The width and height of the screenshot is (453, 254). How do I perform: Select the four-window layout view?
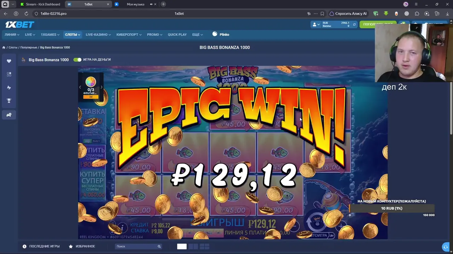pyautogui.click(x=205, y=247)
